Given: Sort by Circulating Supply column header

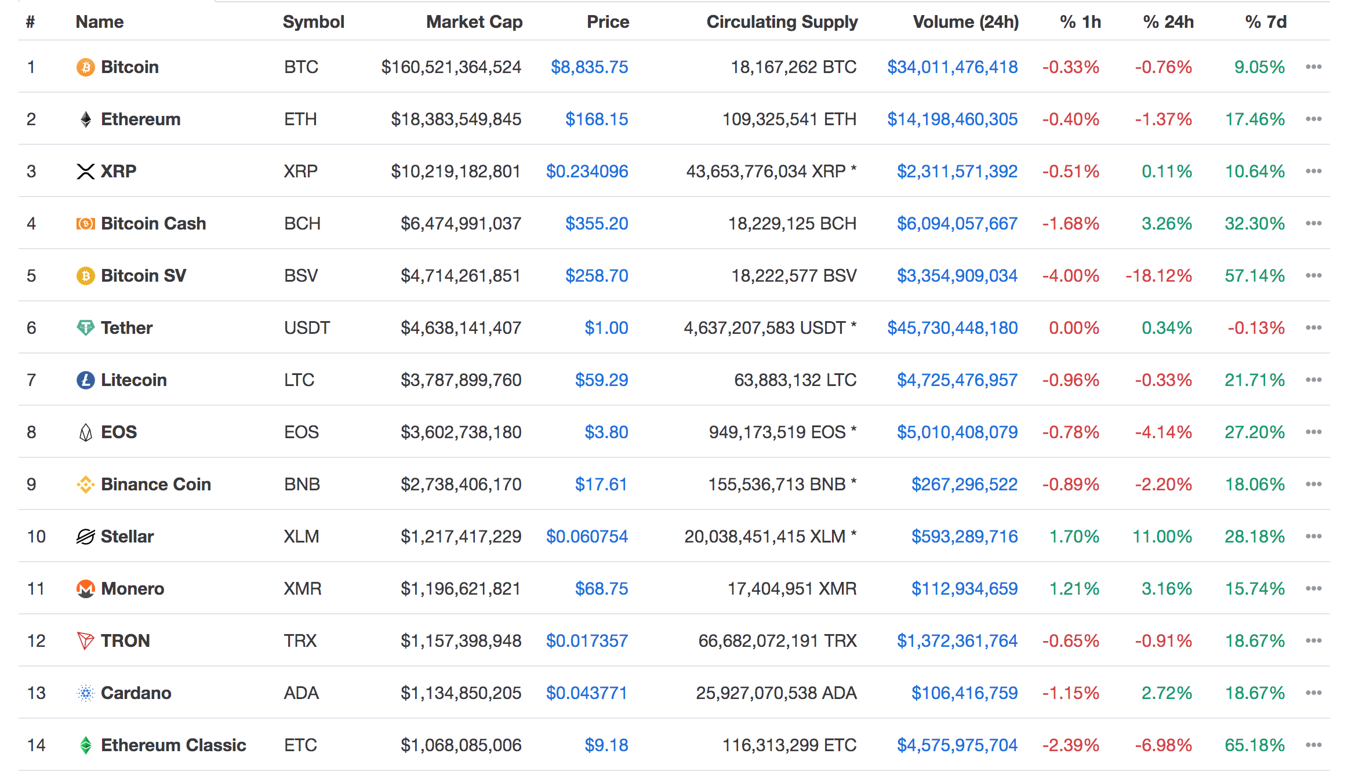Looking at the screenshot, I should click(782, 22).
